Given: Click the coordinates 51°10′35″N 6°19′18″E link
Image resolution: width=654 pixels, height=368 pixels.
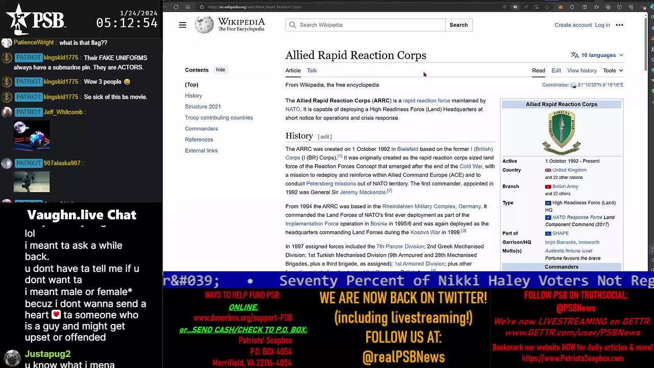Looking at the screenshot, I should coord(600,85).
